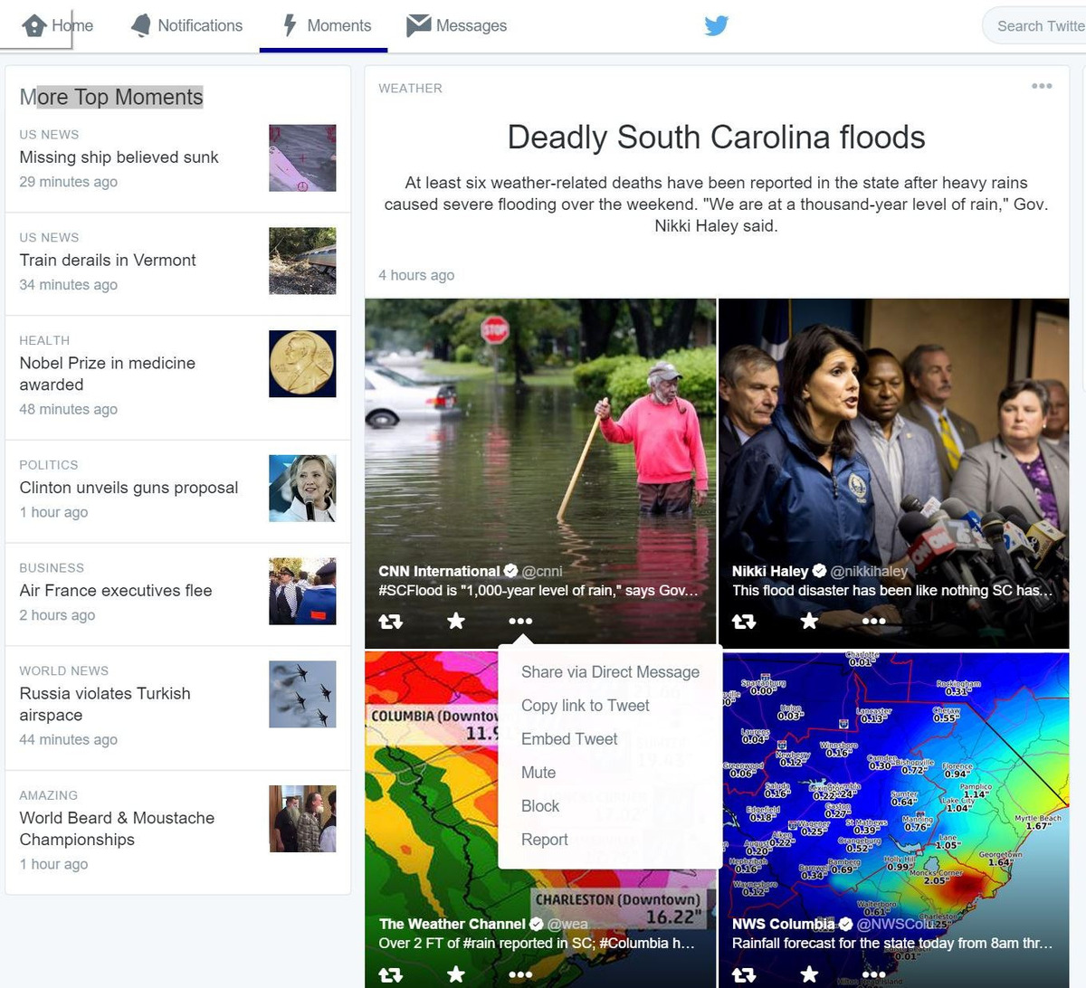Favorite the CNN International tweet with star
Screen dimensions: 1086x988
pos(456,621)
